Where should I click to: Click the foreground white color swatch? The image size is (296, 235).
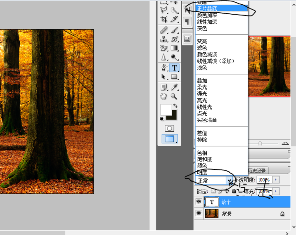tap(166, 110)
